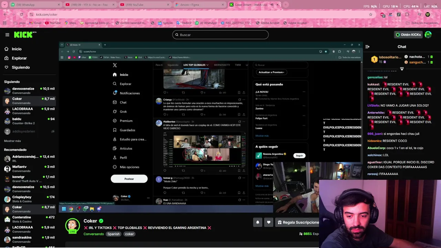Open Más opciones in streamed X sidebar
Image resolution: width=441 pixels, height=248 pixels.
pyautogui.click(x=126, y=167)
